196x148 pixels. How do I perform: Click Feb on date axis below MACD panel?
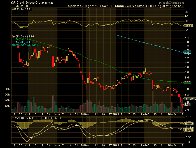(144, 145)
